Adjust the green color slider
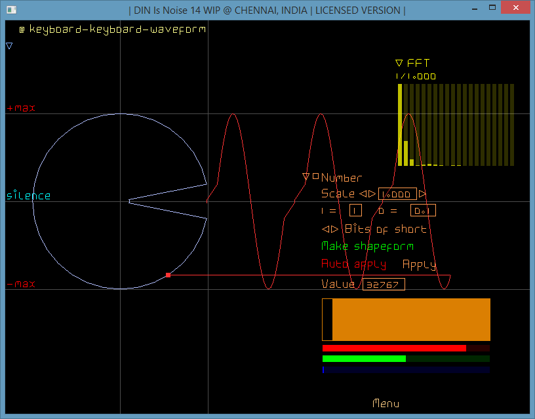Image resolution: width=535 pixels, height=419 pixels. pos(406,359)
